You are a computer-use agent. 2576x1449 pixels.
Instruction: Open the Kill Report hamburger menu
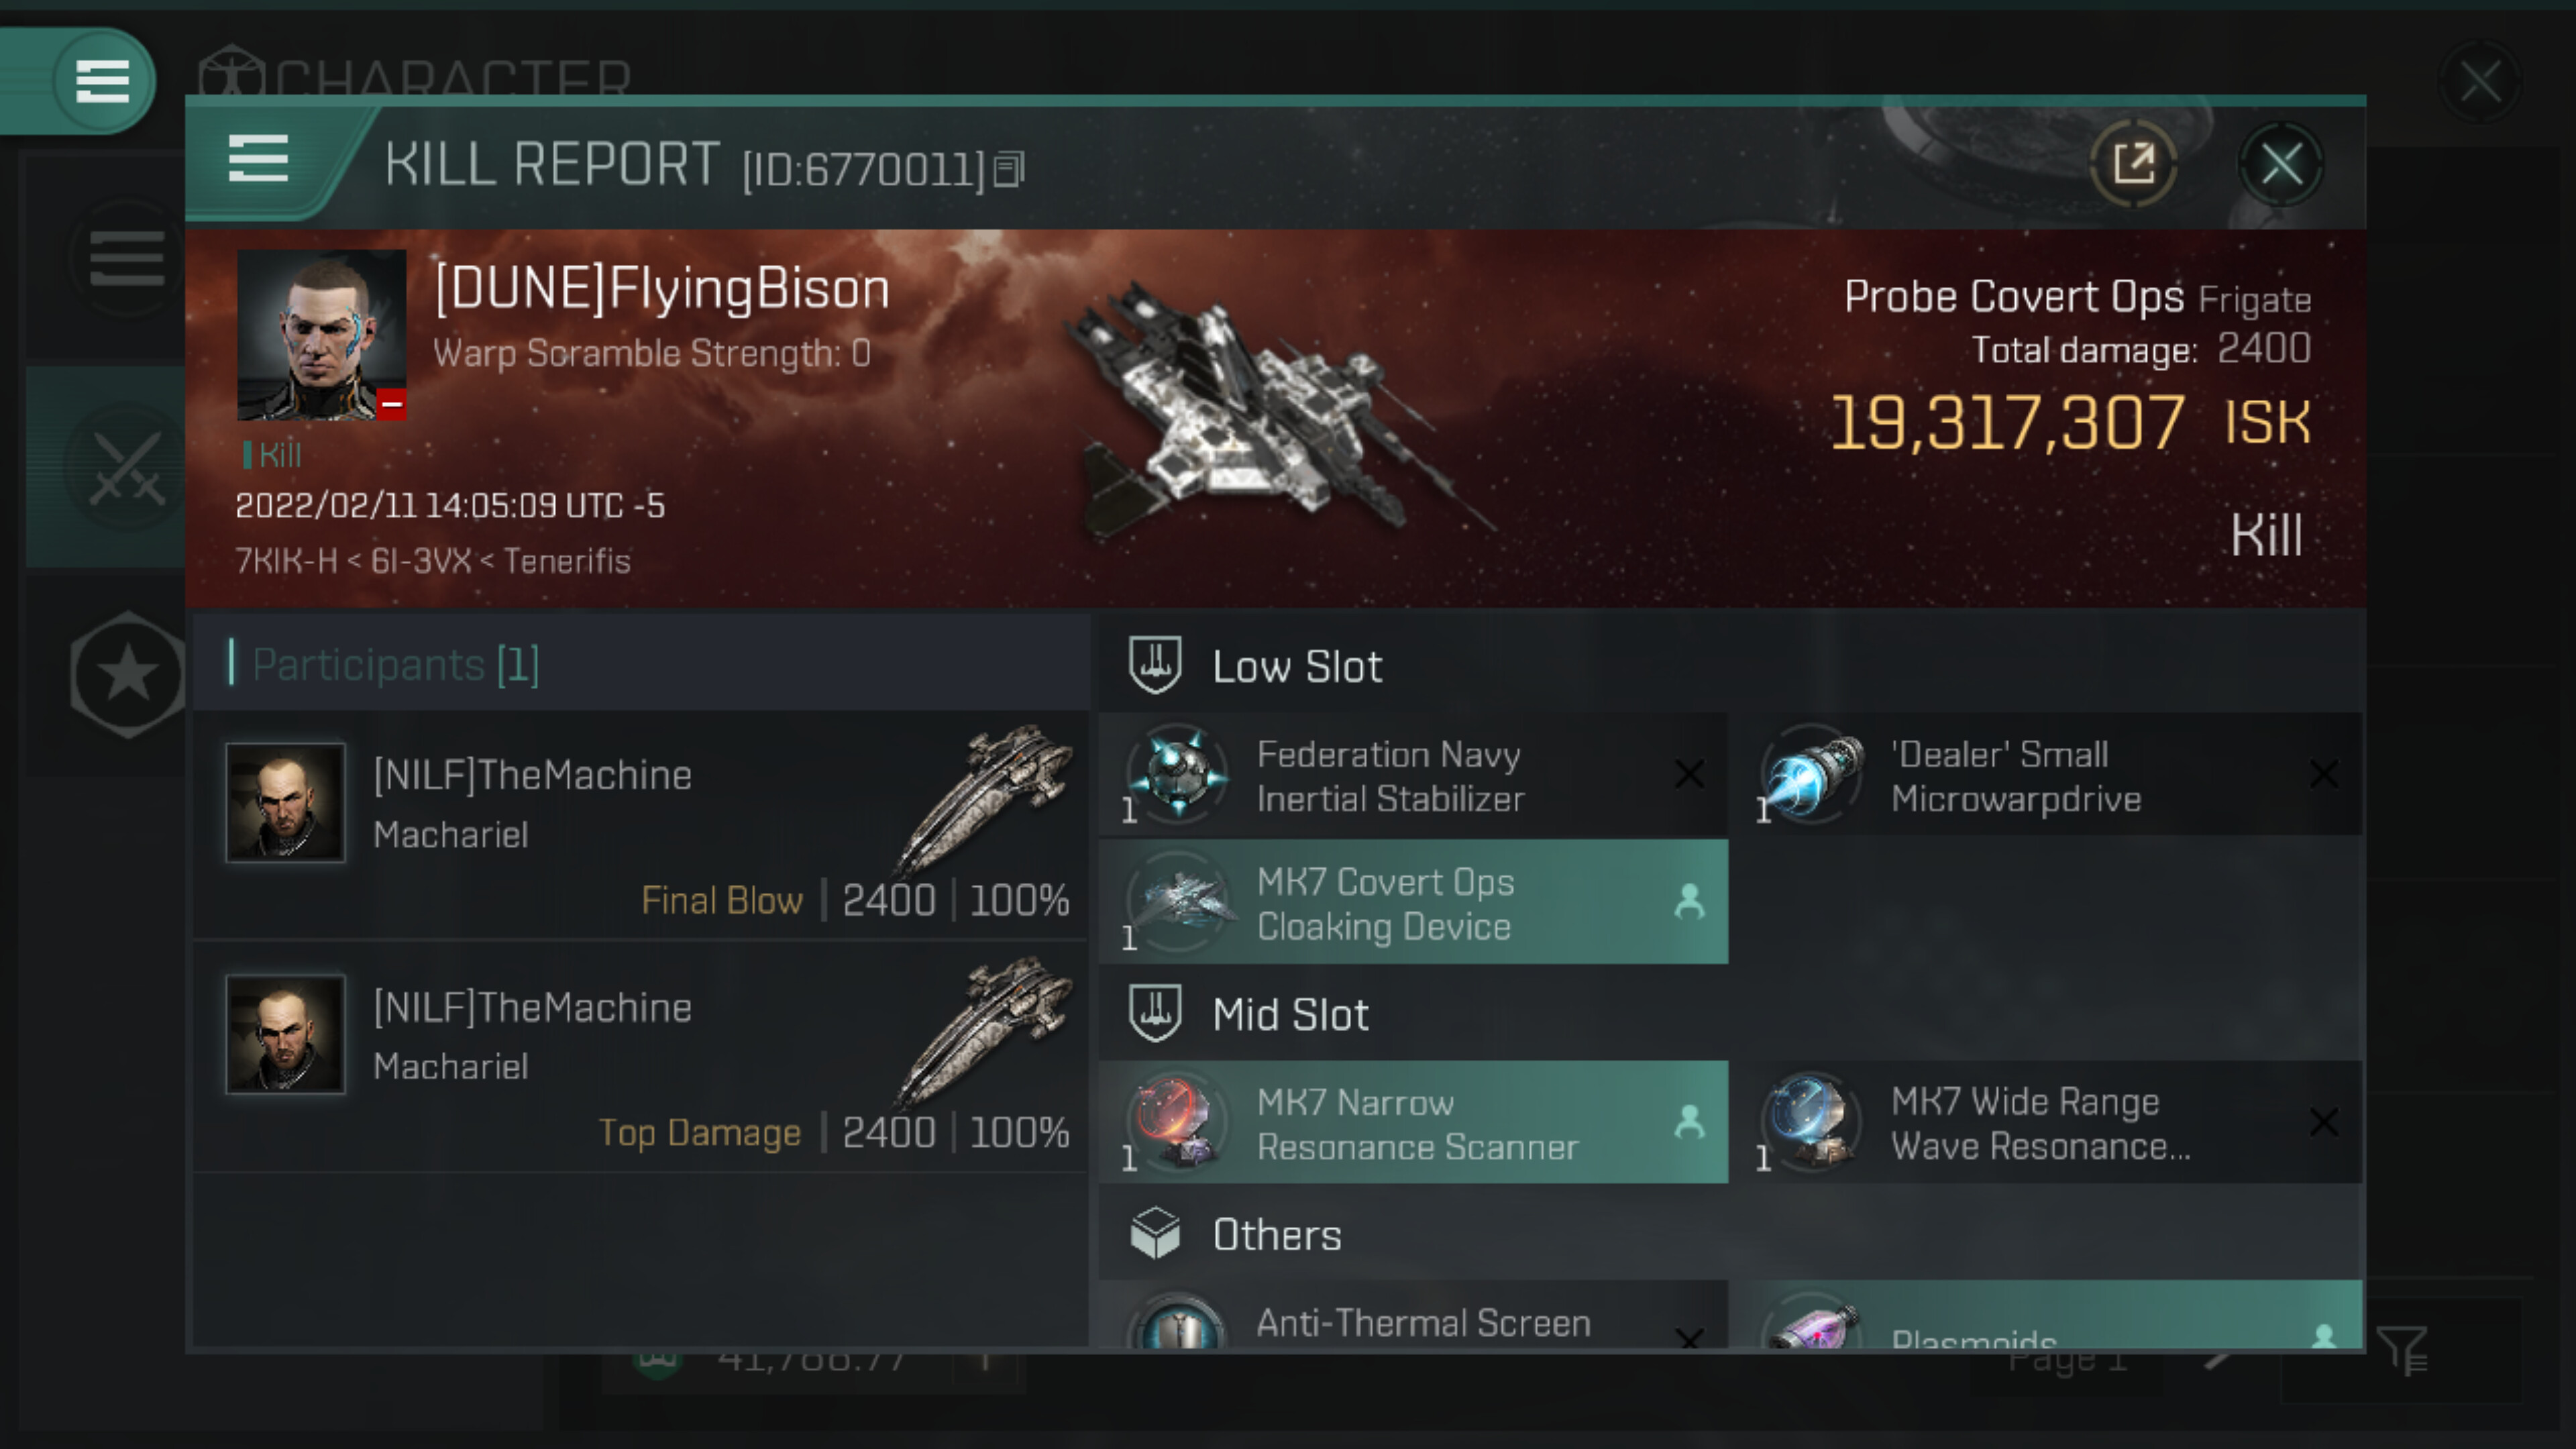[x=258, y=160]
